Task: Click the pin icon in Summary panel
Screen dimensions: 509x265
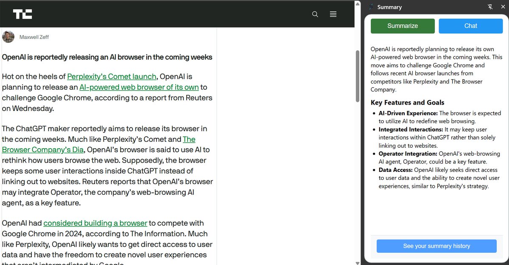Action: tap(490, 7)
